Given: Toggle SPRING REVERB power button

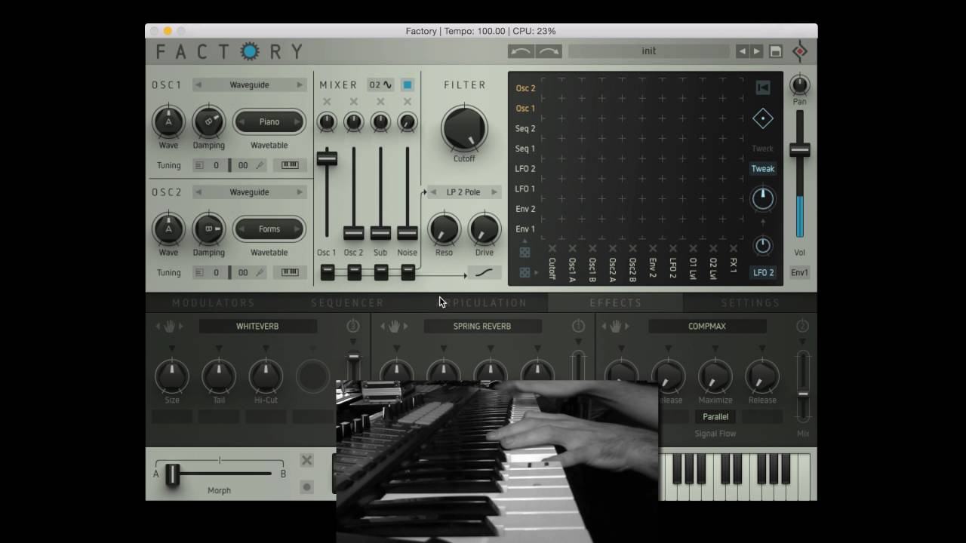Looking at the screenshot, I should [x=578, y=326].
